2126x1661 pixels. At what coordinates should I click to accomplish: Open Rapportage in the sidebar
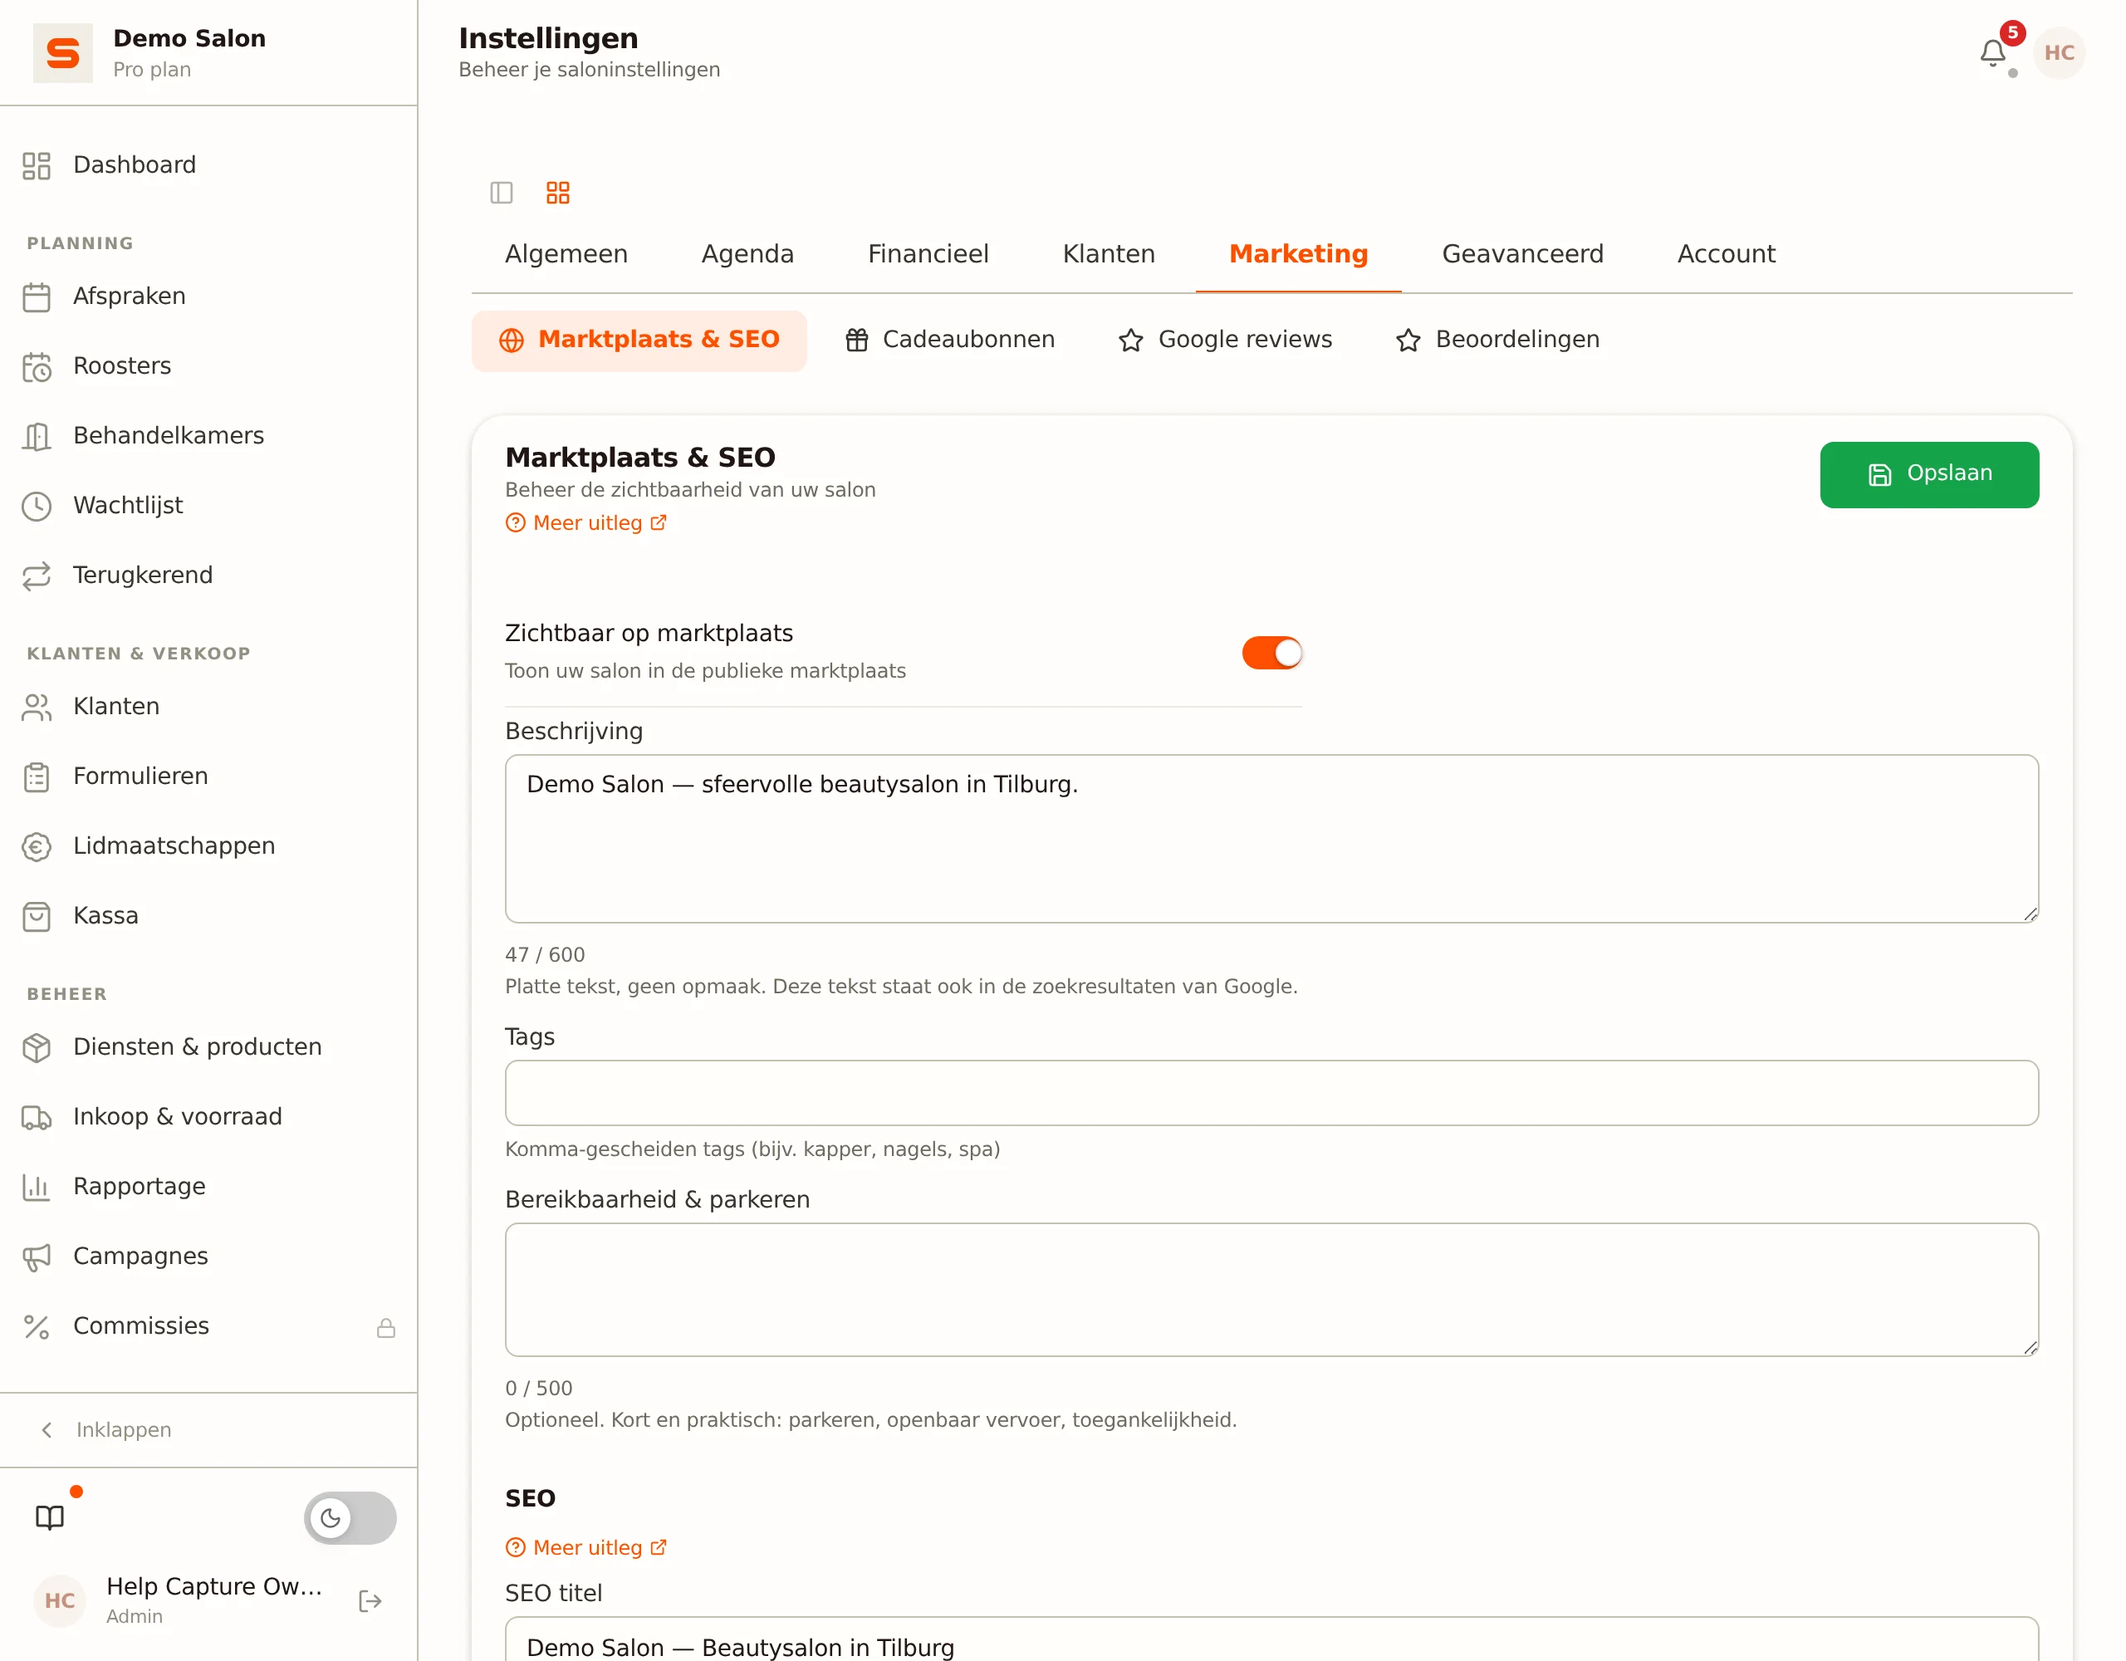pos(208,1186)
